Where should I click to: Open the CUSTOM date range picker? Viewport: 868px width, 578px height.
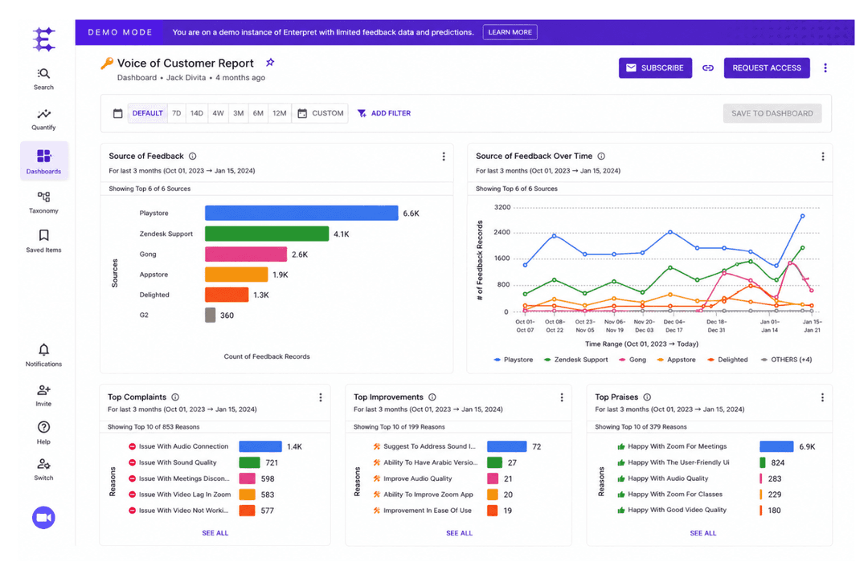[x=321, y=113]
